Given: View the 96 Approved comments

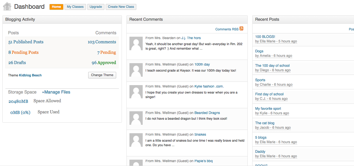Looking at the screenshot, I should click(x=104, y=63).
